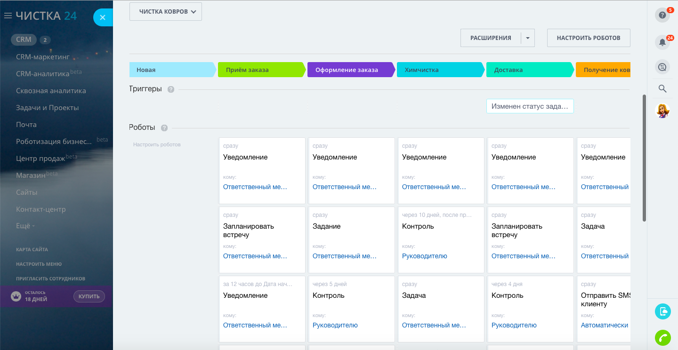Open user profile avatar

(x=662, y=111)
